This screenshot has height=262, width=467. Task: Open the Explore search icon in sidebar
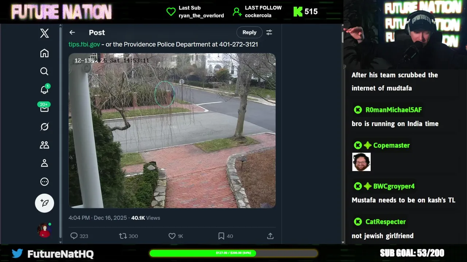[45, 71]
